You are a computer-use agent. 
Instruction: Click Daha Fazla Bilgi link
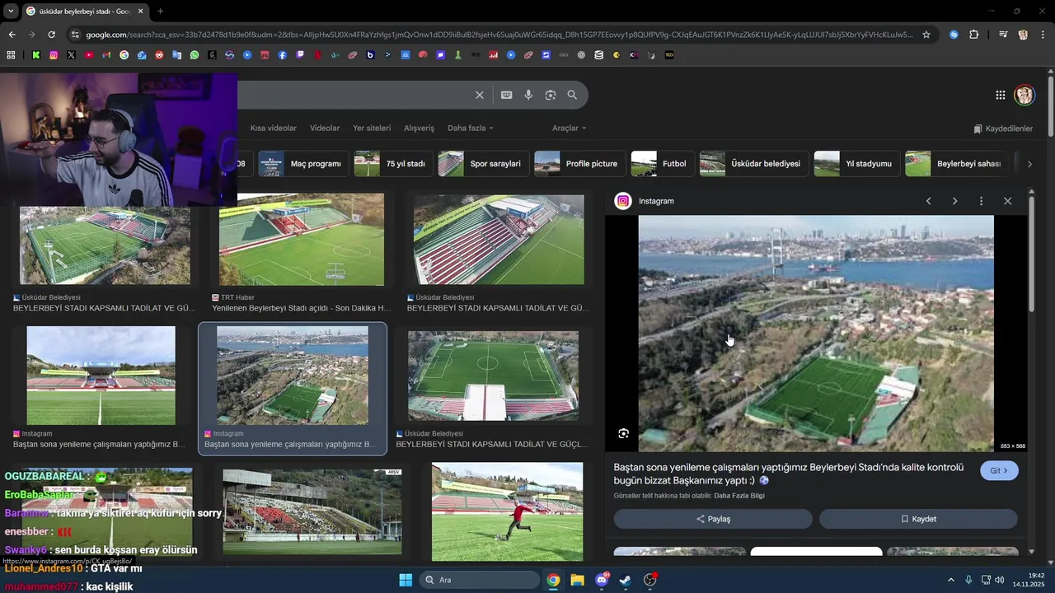739,496
